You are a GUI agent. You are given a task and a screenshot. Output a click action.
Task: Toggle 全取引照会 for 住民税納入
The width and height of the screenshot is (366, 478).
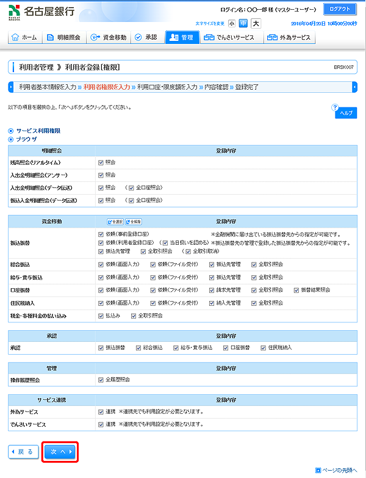point(254,303)
